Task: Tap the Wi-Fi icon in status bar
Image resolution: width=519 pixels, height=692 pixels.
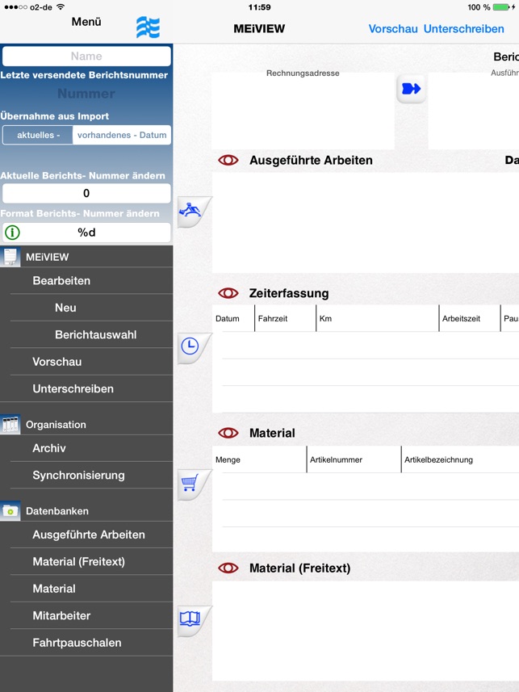Action: tap(61, 6)
